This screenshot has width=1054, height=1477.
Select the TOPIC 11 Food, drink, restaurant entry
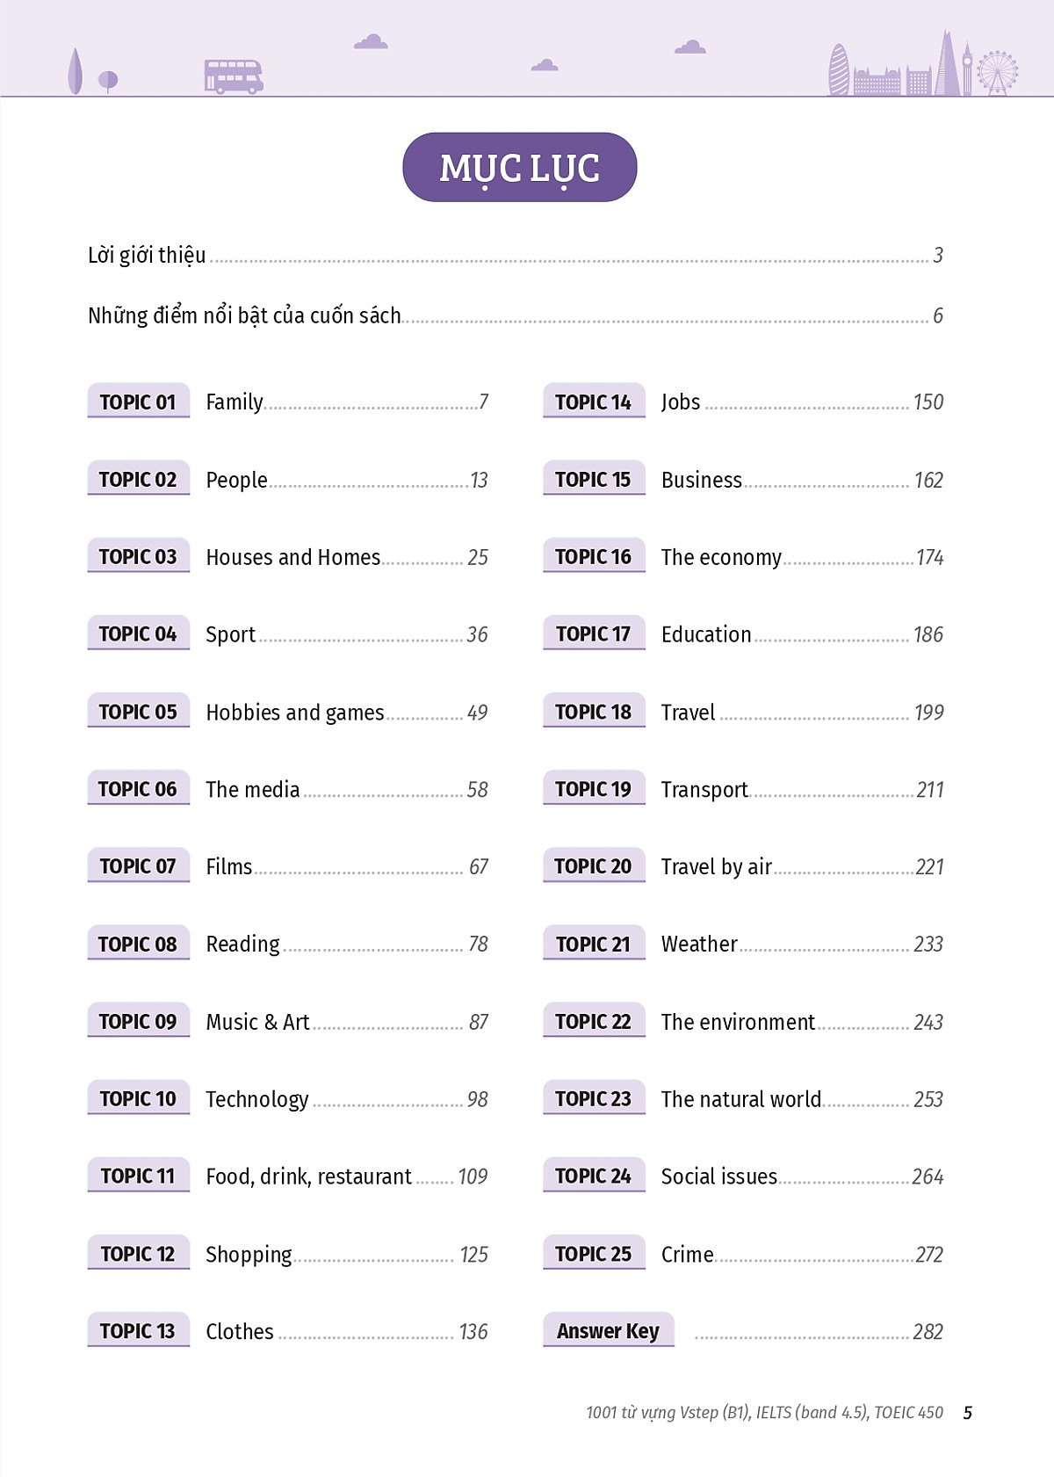288,1176
